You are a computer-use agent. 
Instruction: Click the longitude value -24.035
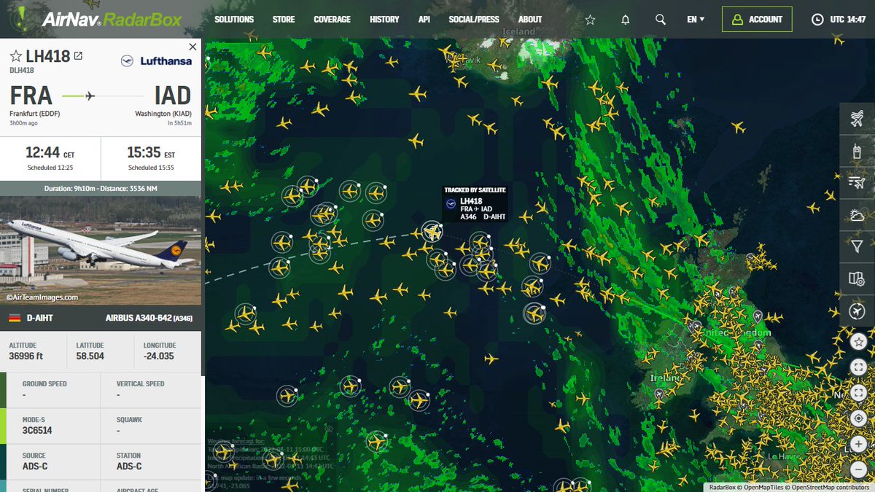(x=158, y=356)
